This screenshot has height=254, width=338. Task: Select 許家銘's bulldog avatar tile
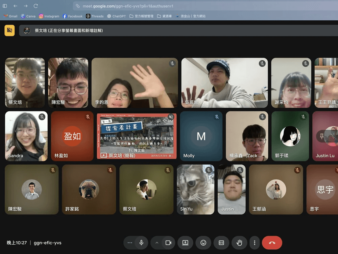coord(89,189)
